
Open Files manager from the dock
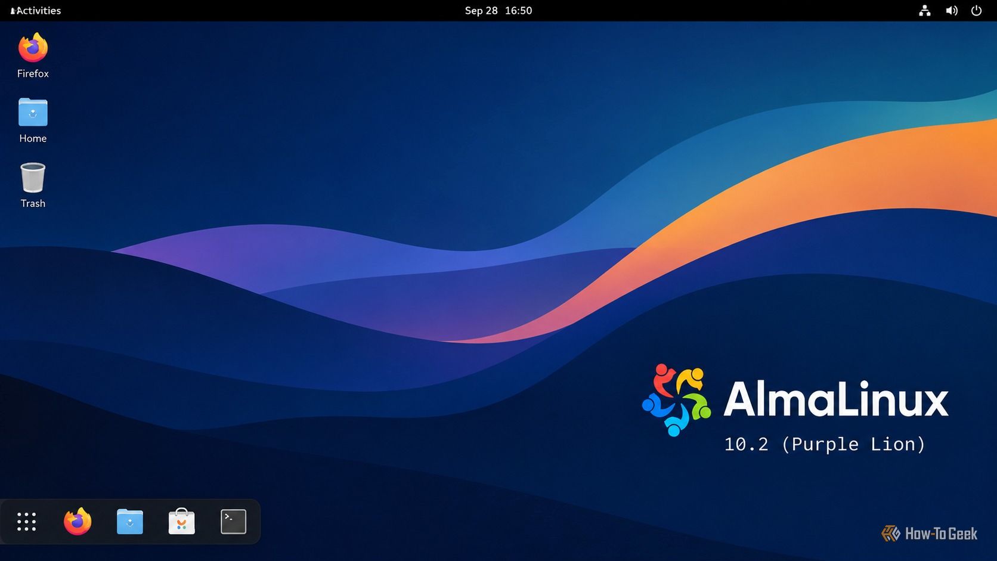point(129,522)
